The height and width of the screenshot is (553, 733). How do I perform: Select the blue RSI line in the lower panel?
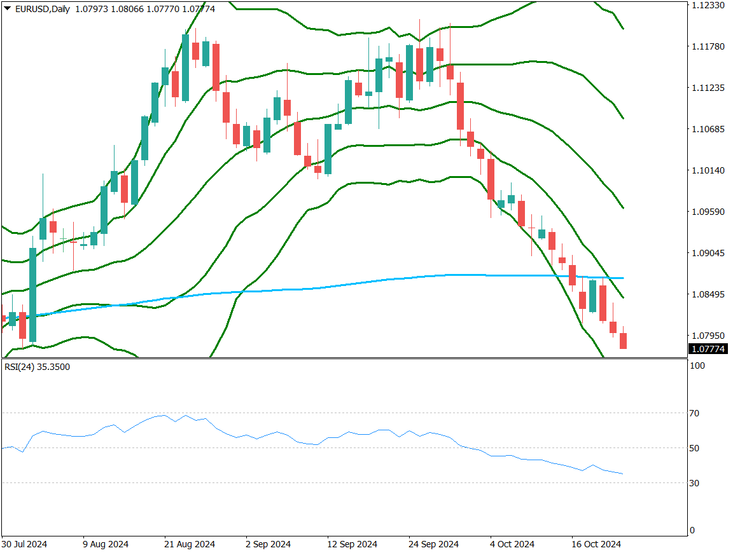click(255, 437)
